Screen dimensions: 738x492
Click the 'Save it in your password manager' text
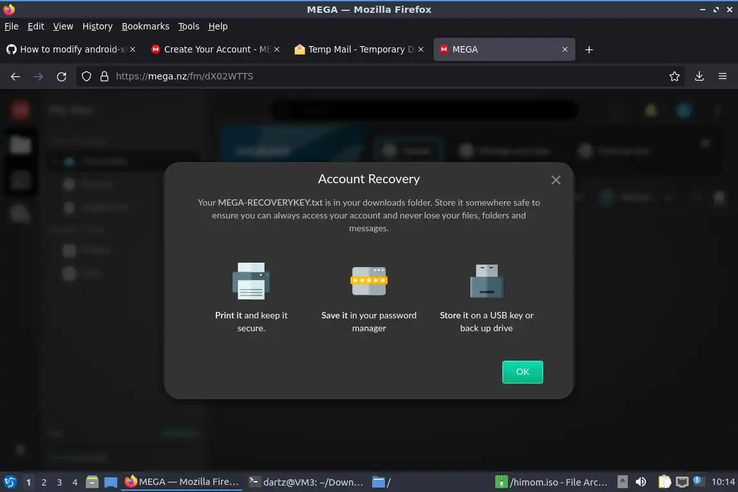point(369,322)
